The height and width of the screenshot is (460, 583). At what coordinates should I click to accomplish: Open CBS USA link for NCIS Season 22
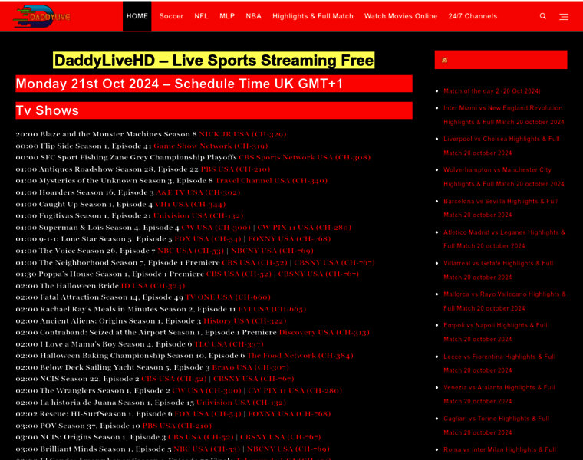tap(173, 379)
